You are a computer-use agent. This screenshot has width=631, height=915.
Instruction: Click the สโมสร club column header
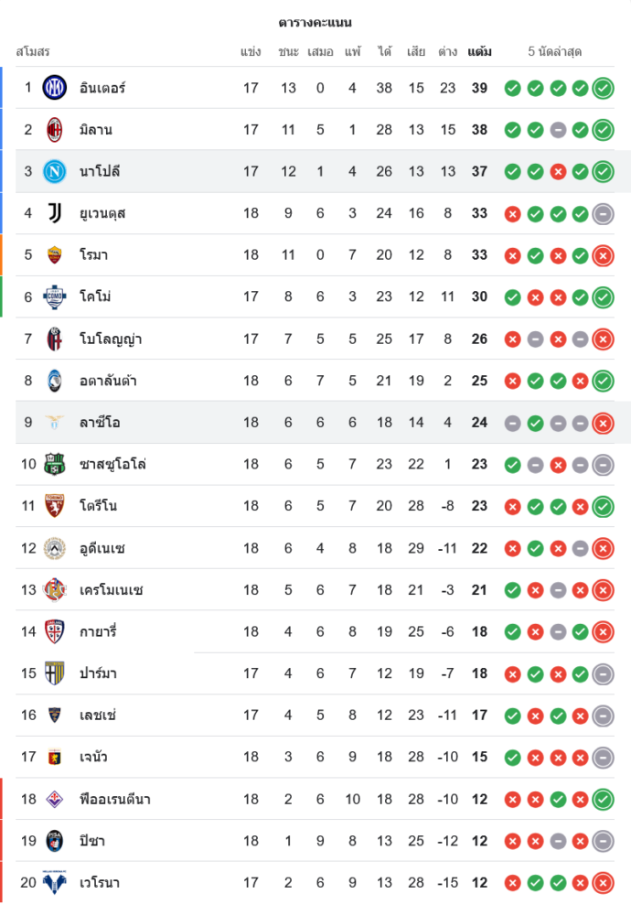coord(33,52)
